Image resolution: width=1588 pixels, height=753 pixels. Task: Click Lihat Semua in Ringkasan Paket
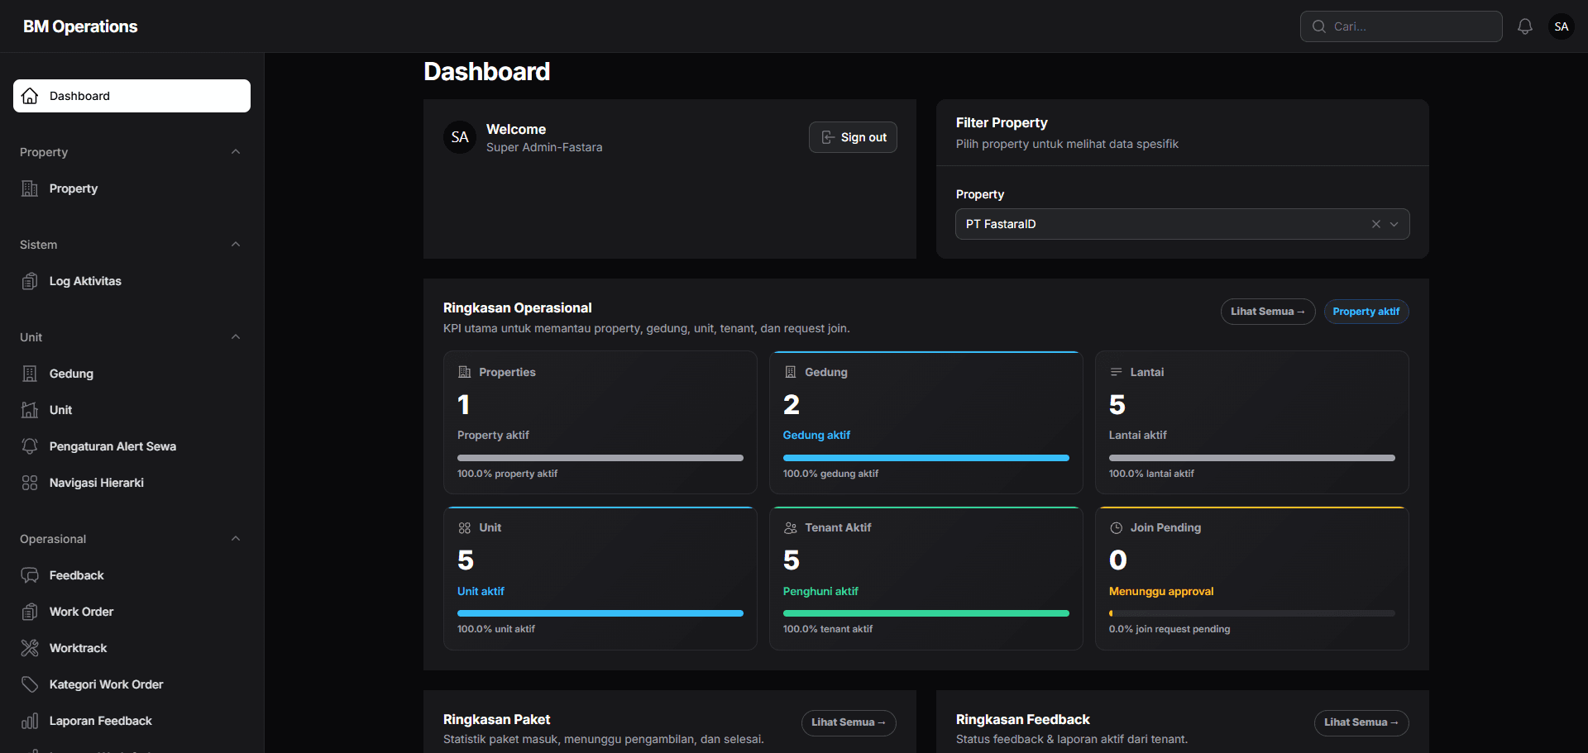coord(849,722)
